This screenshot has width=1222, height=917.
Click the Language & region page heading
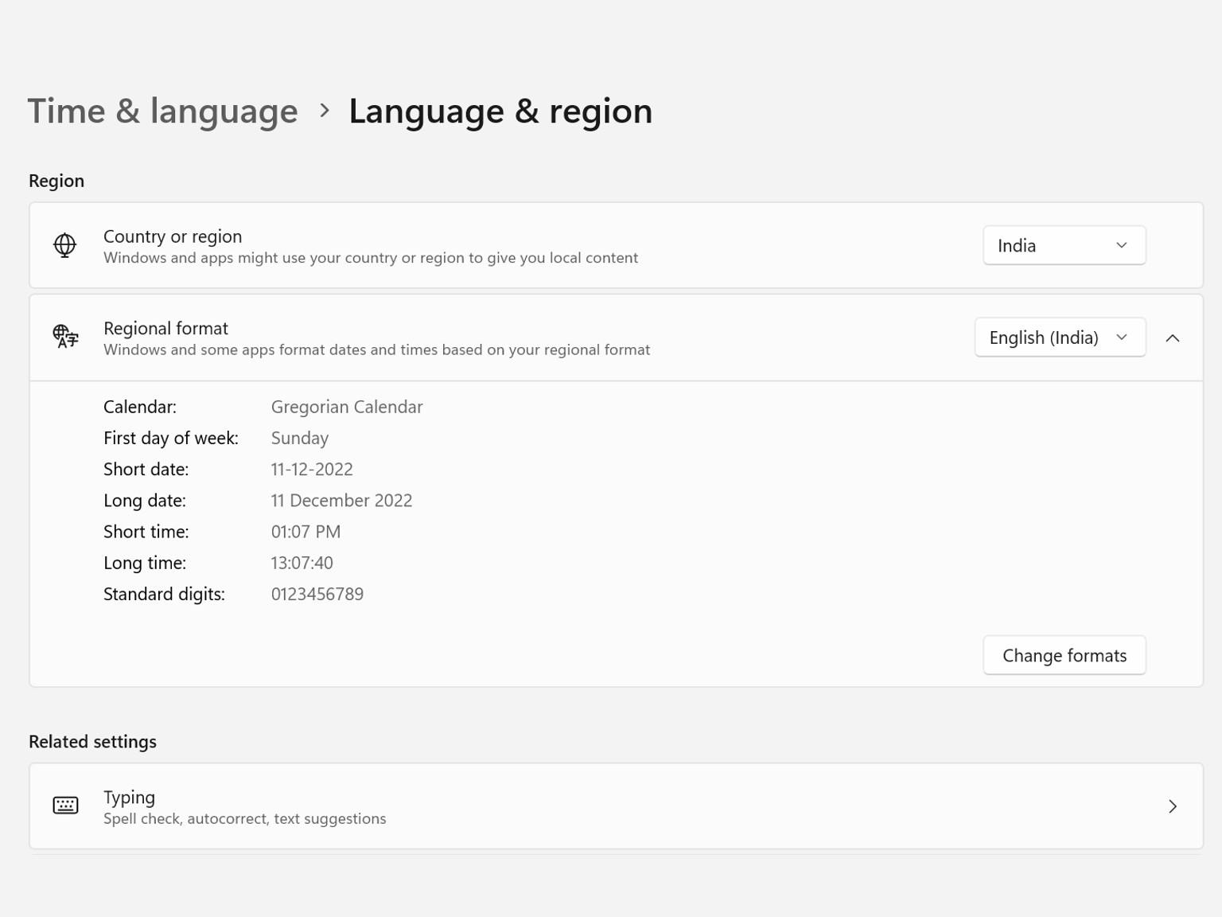pos(500,111)
